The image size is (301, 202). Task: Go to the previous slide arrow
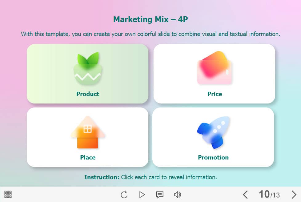point(245,195)
